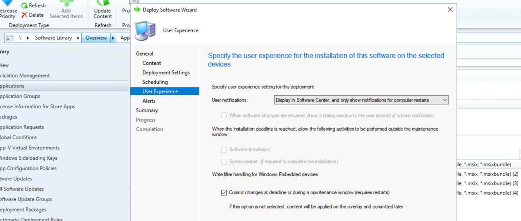Screen dimensions: 521x221
Task: Select Packages node in the tree
Action: (8, 117)
